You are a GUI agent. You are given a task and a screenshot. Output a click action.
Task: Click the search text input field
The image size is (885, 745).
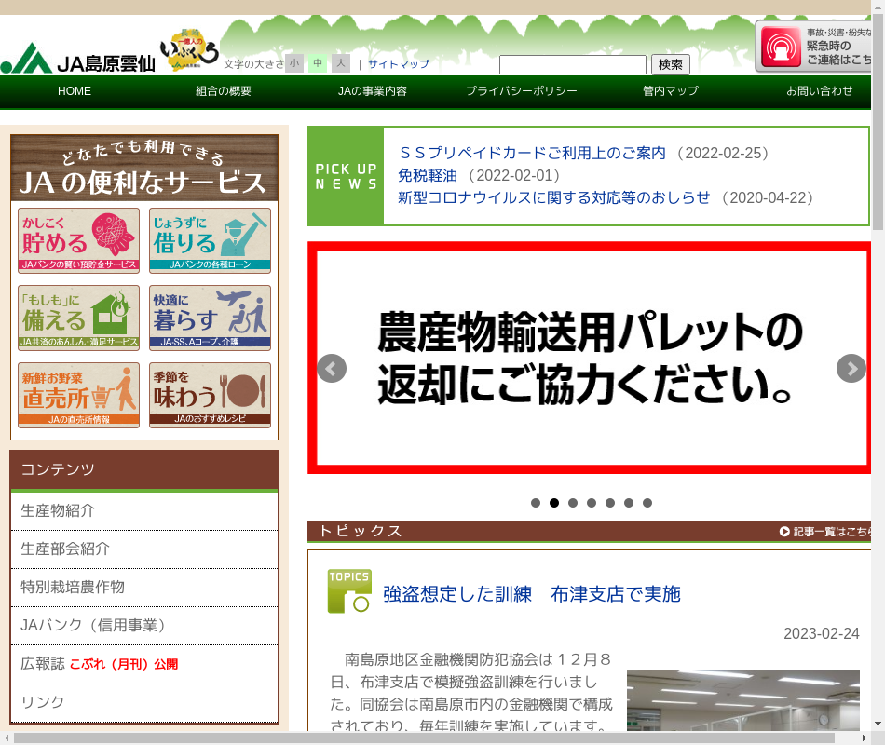pyautogui.click(x=572, y=64)
